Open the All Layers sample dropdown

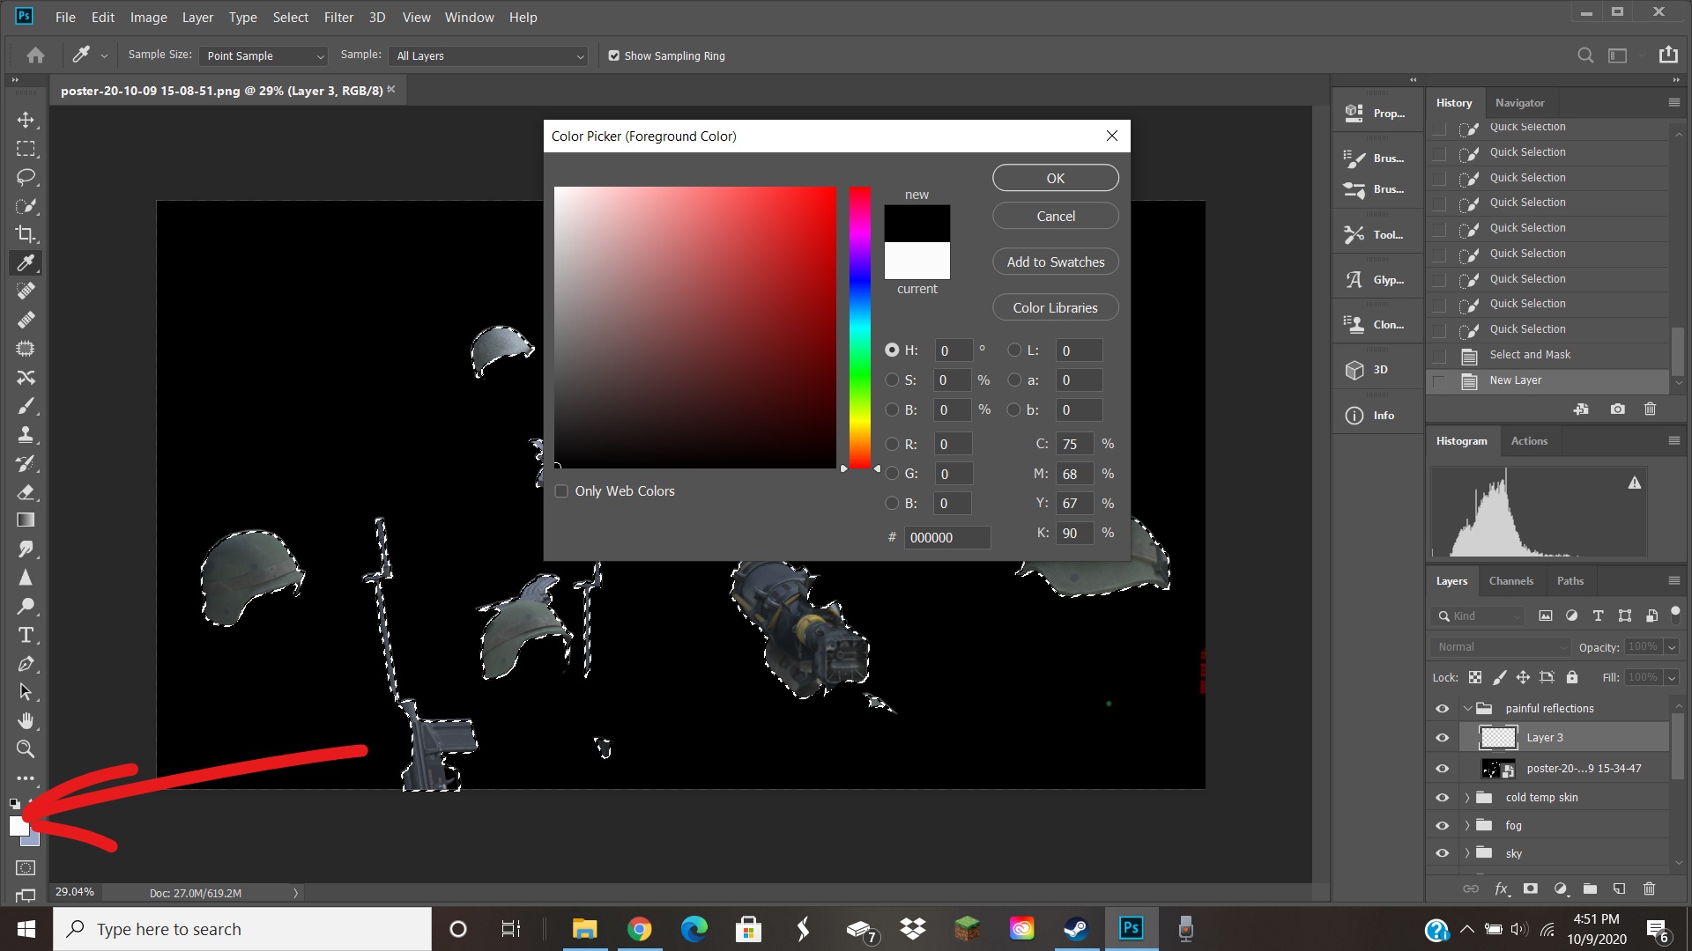coord(488,55)
